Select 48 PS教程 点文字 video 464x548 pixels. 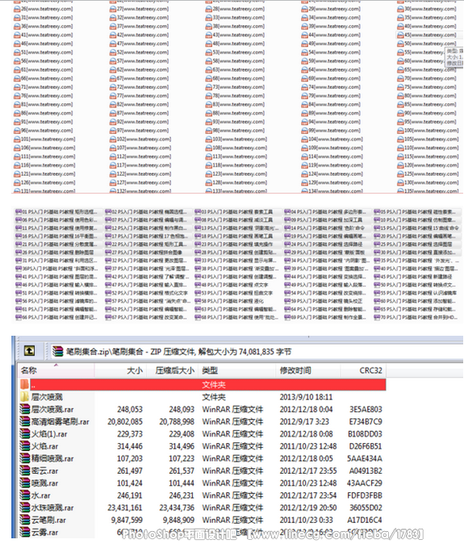click(232, 285)
